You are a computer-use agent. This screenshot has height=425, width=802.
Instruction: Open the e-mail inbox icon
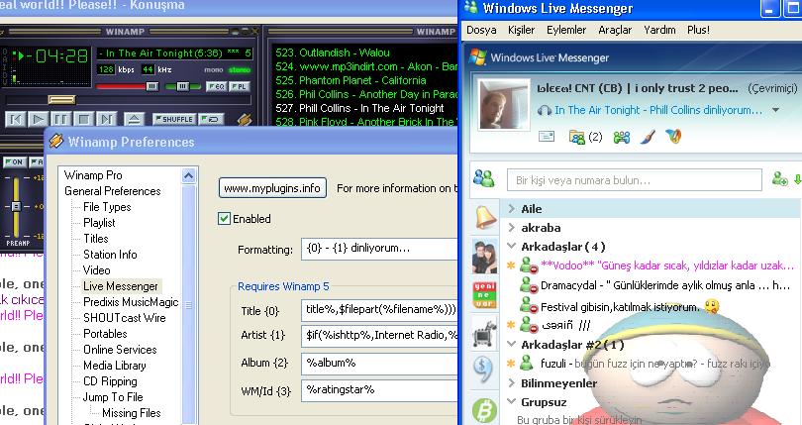(x=547, y=137)
